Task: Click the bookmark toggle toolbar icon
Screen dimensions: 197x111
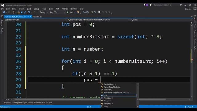Action: [99, 12]
